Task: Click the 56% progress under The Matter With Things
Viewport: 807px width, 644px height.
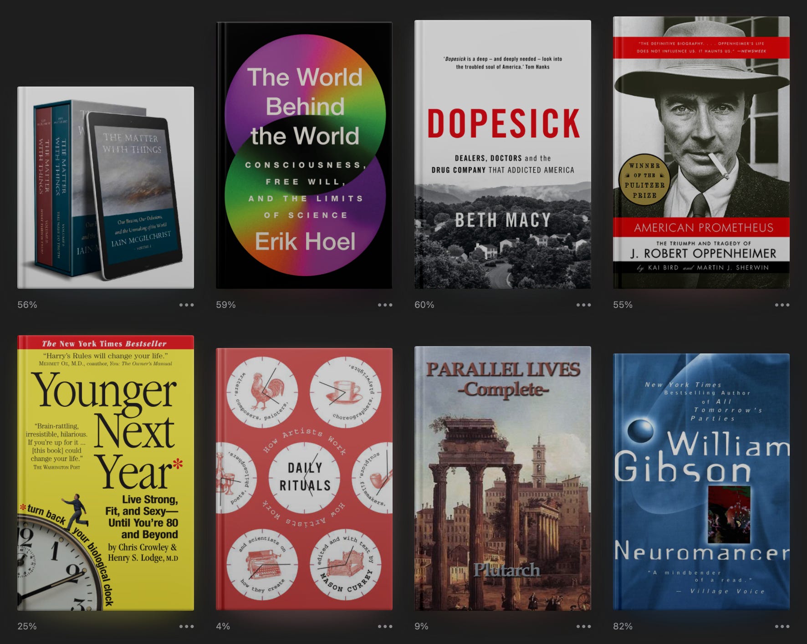Action: tap(27, 305)
